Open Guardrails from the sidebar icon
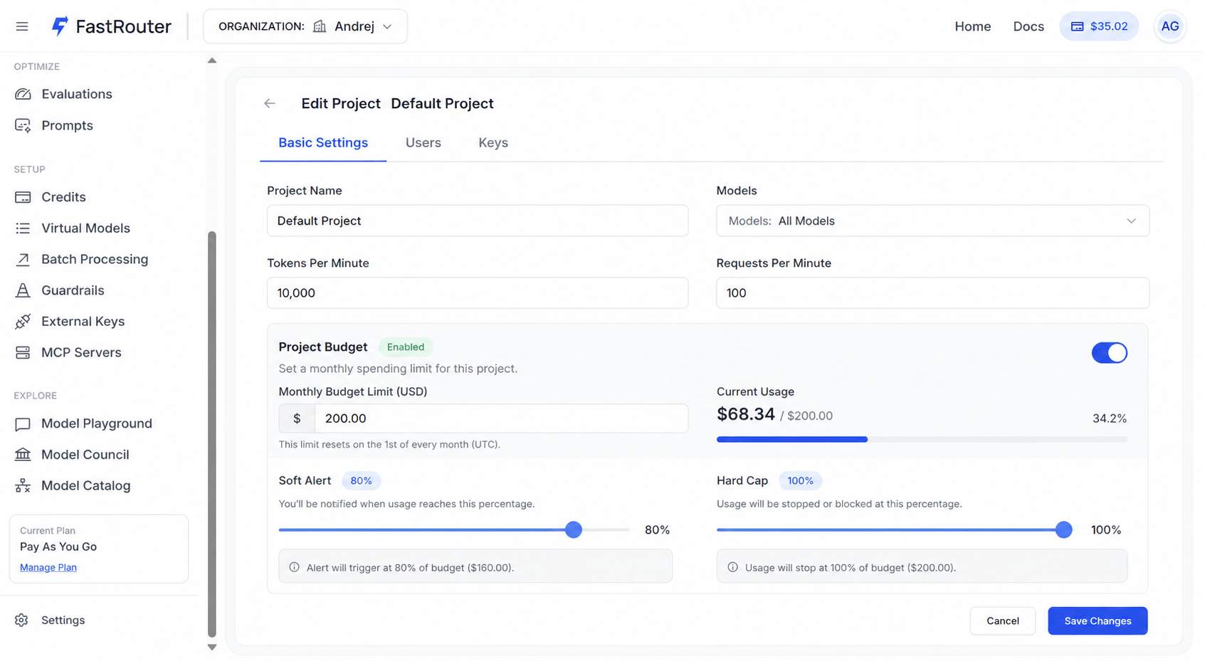The width and height of the screenshot is (1205, 661). pyautogui.click(x=23, y=290)
